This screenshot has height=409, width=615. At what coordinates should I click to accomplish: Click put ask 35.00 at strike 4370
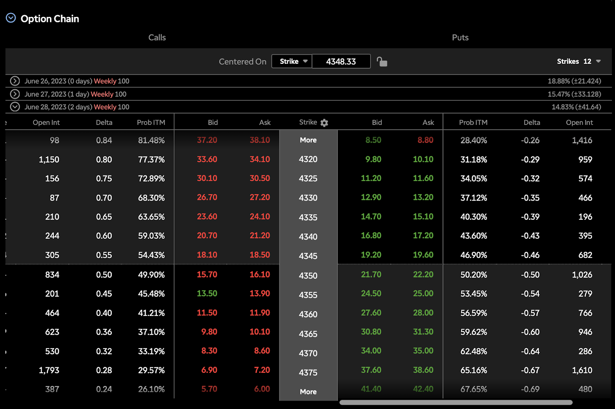[x=423, y=351]
